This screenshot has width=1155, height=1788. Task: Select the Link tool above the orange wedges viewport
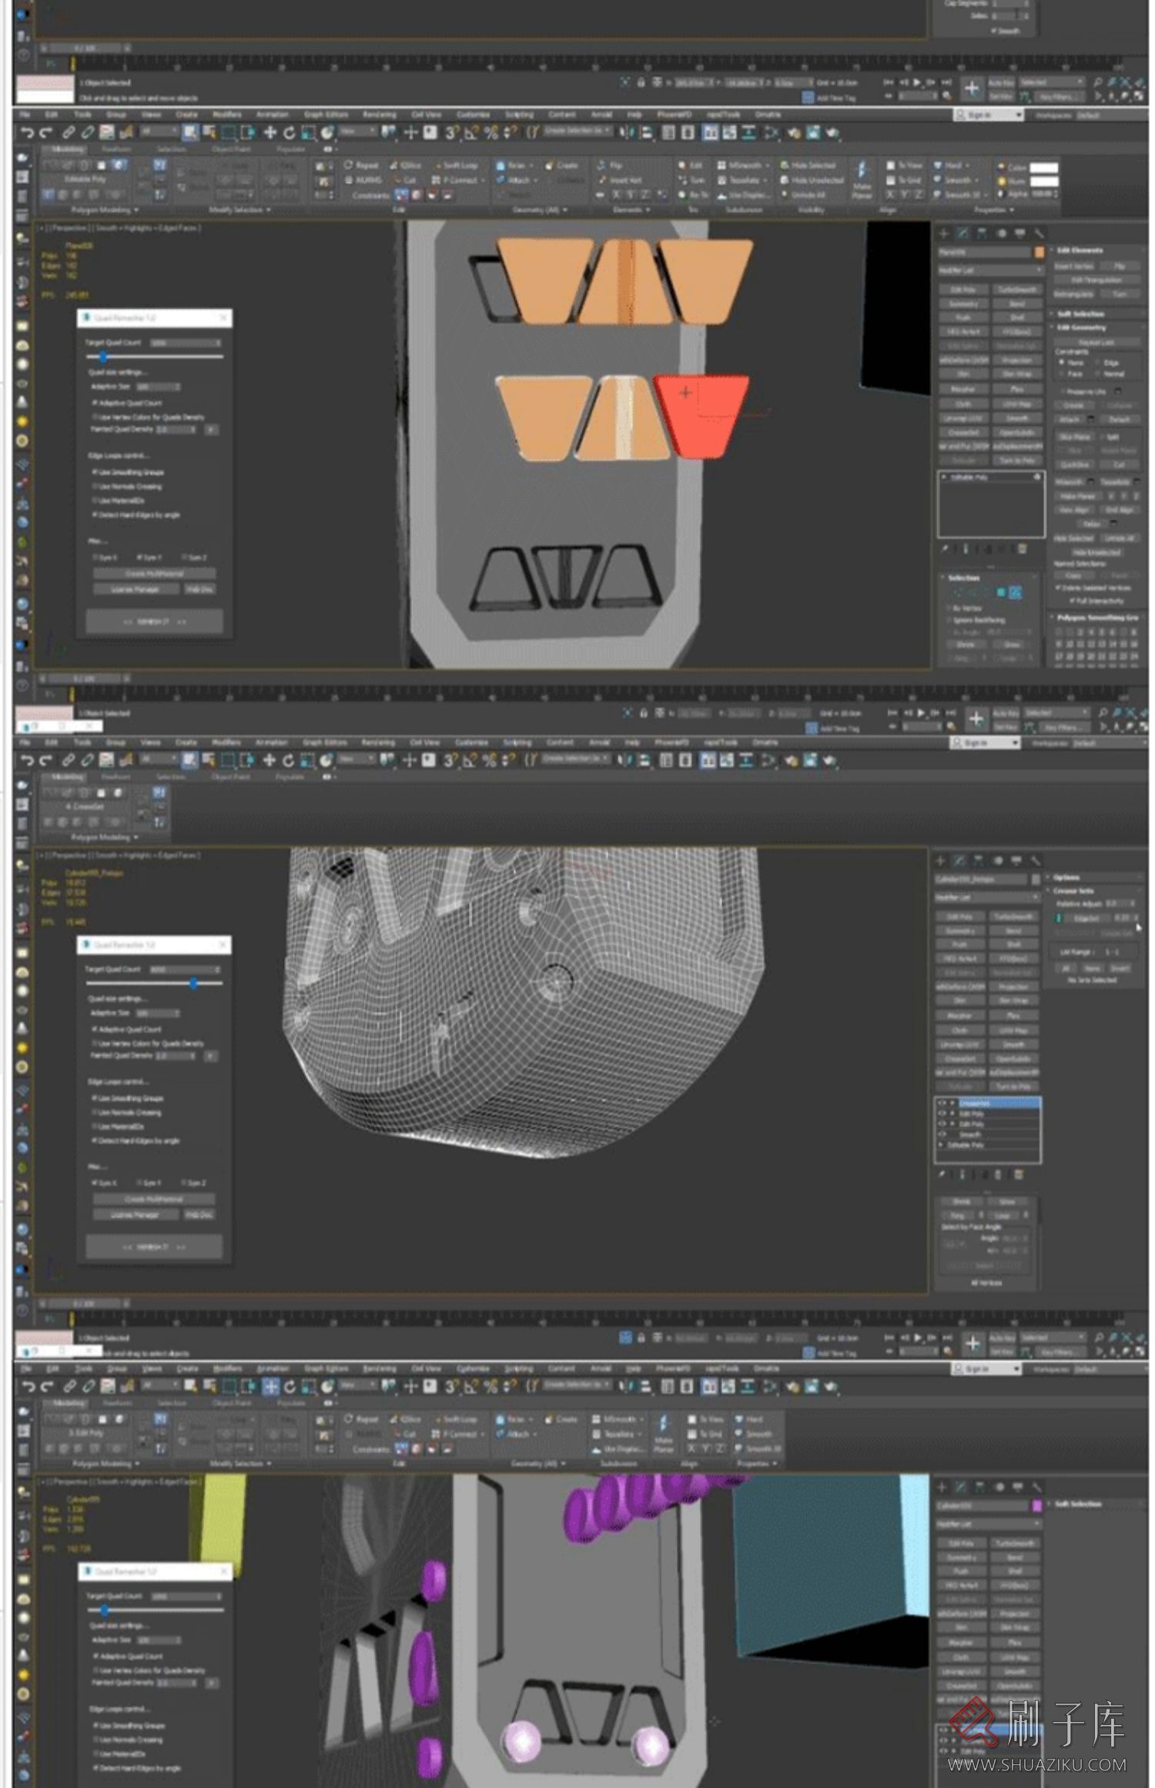(x=69, y=133)
